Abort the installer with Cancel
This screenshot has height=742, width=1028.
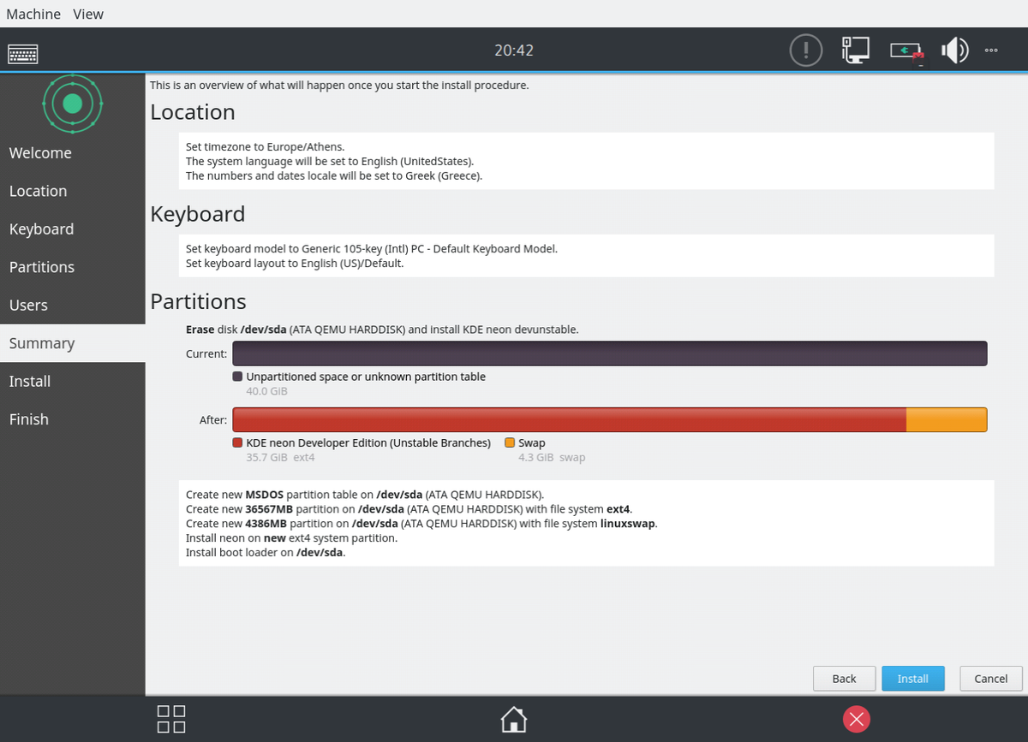tap(990, 679)
